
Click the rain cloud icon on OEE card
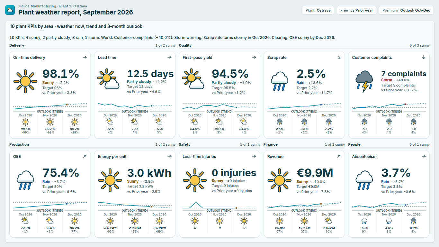coord(25,179)
